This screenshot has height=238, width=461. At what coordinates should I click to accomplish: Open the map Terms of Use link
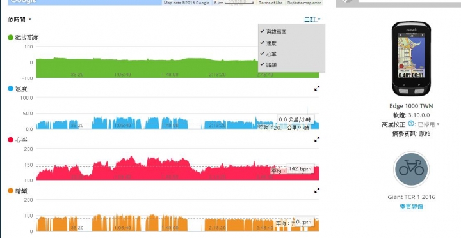[270, 3]
